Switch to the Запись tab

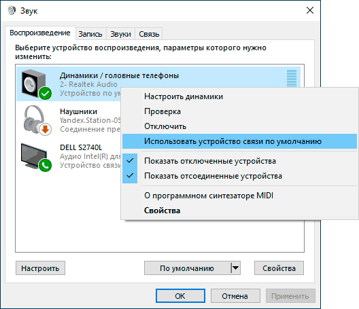pos(90,34)
